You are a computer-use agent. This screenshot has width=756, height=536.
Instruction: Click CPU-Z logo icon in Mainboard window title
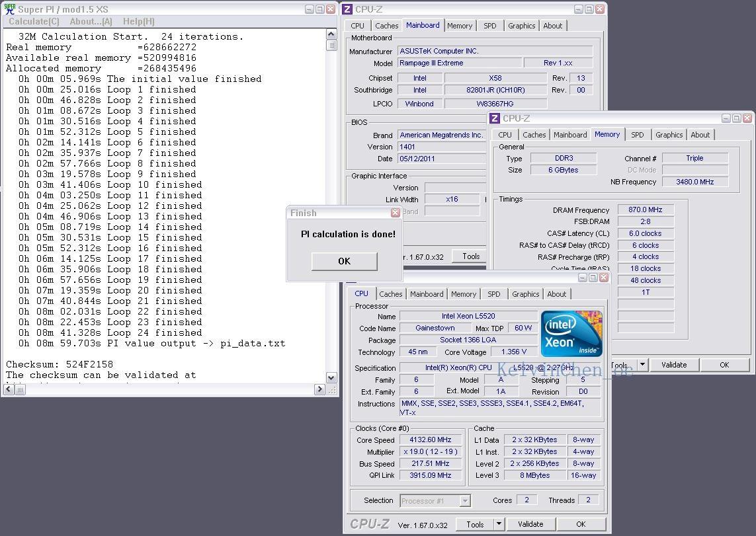(347, 9)
